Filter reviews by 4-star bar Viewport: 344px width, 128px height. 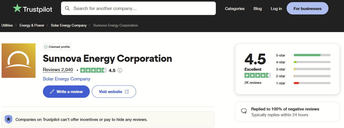coord(312,62)
